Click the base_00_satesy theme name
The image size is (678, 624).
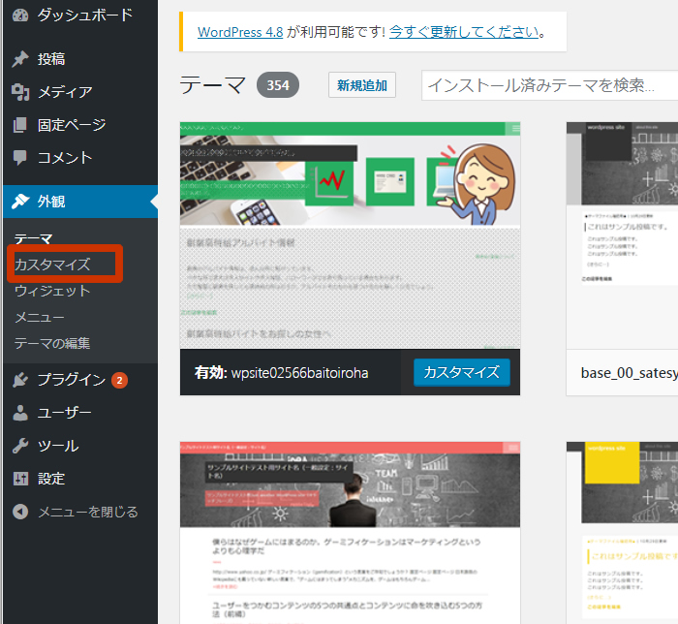[630, 373]
